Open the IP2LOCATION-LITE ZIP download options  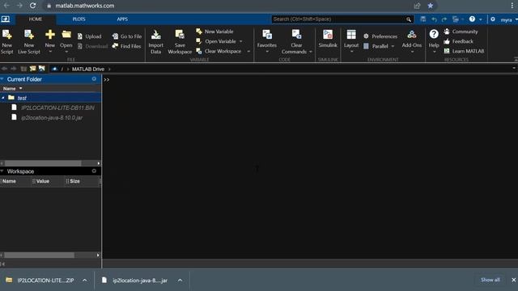tap(84, 280)
